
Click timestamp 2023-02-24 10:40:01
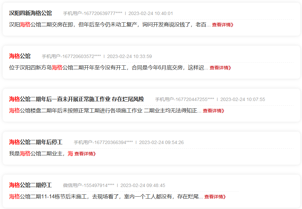pos(151,13)
